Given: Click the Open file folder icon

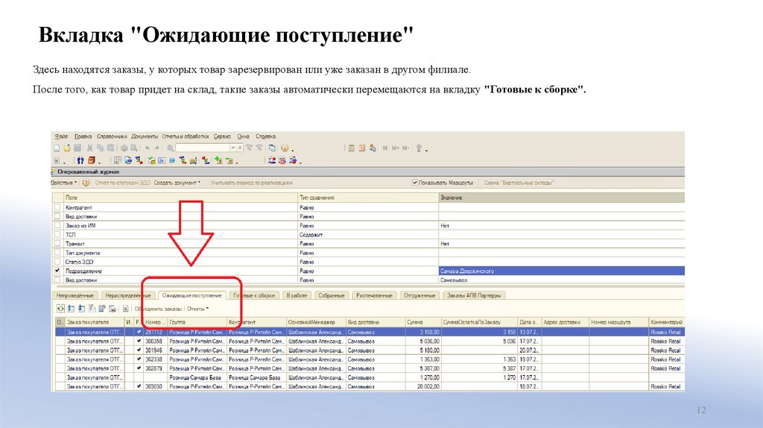Looking at the screenshot, I should pyautogui.click(x=66, y=148).
